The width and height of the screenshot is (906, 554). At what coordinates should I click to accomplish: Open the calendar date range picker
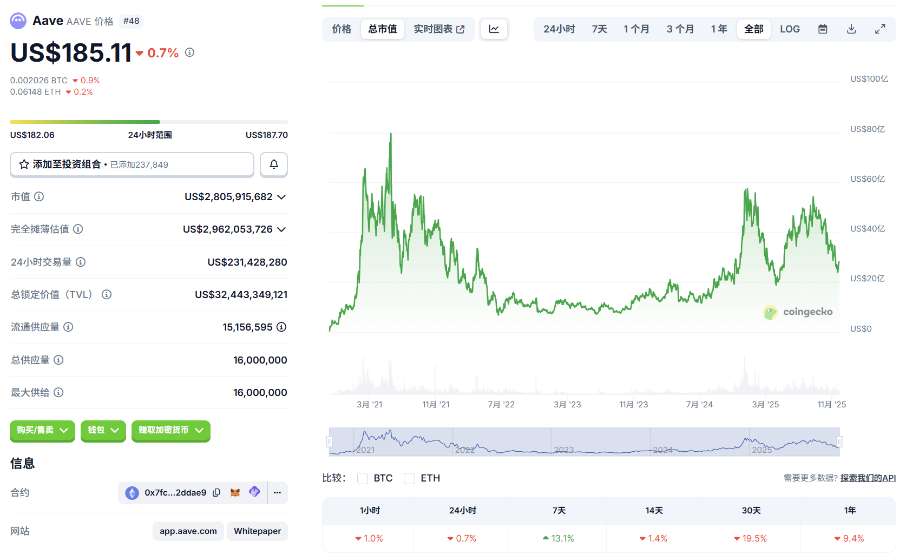tap(823, 29)
